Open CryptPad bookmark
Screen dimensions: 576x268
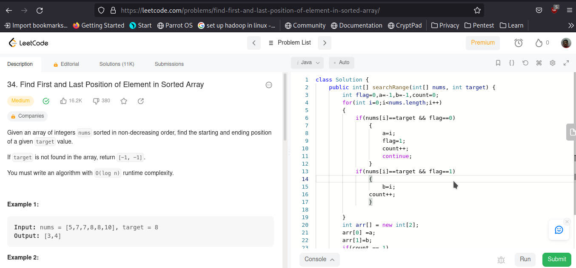click(405, 25)
